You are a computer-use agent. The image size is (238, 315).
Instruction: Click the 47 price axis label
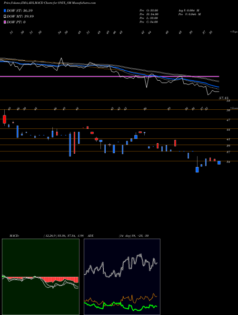[228, 120]
